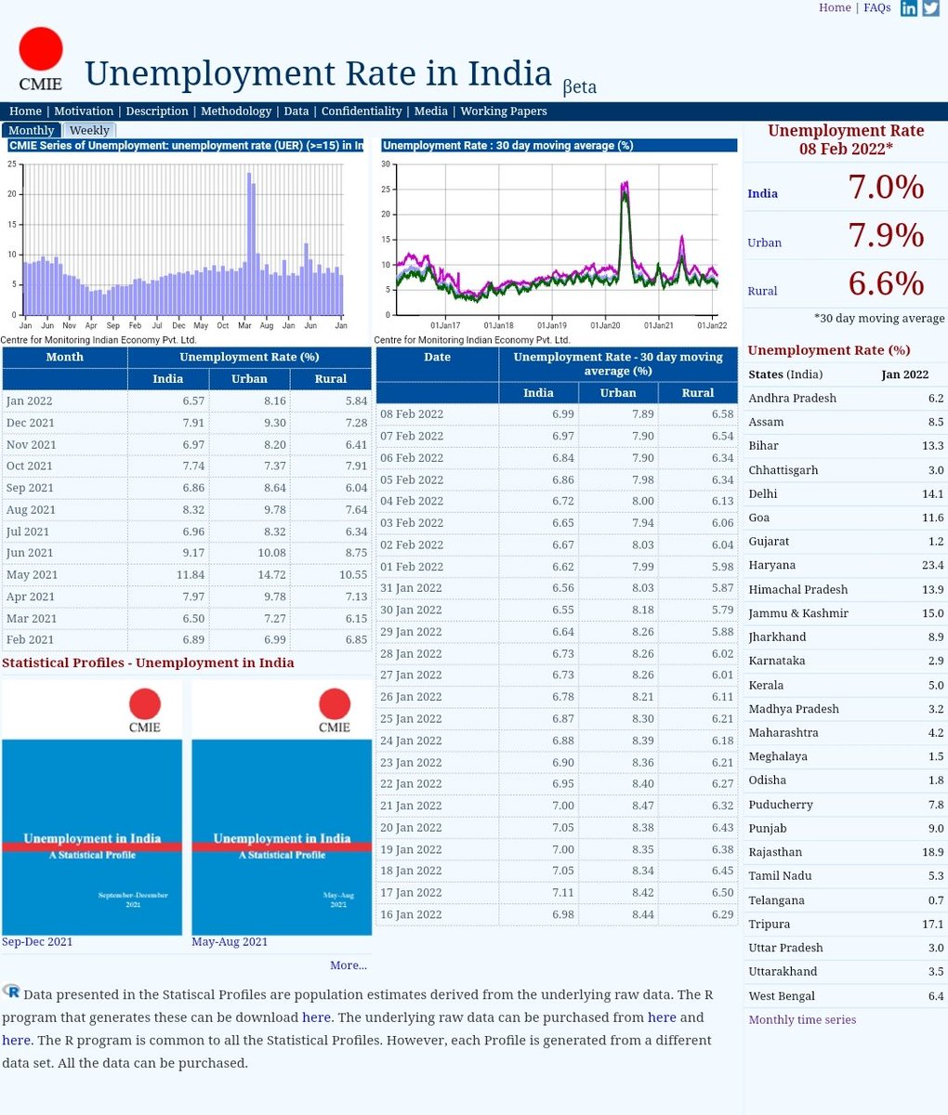Click the Rajasthan state row
This screenshot has width=948, height=1115.
tap(846, 852)
